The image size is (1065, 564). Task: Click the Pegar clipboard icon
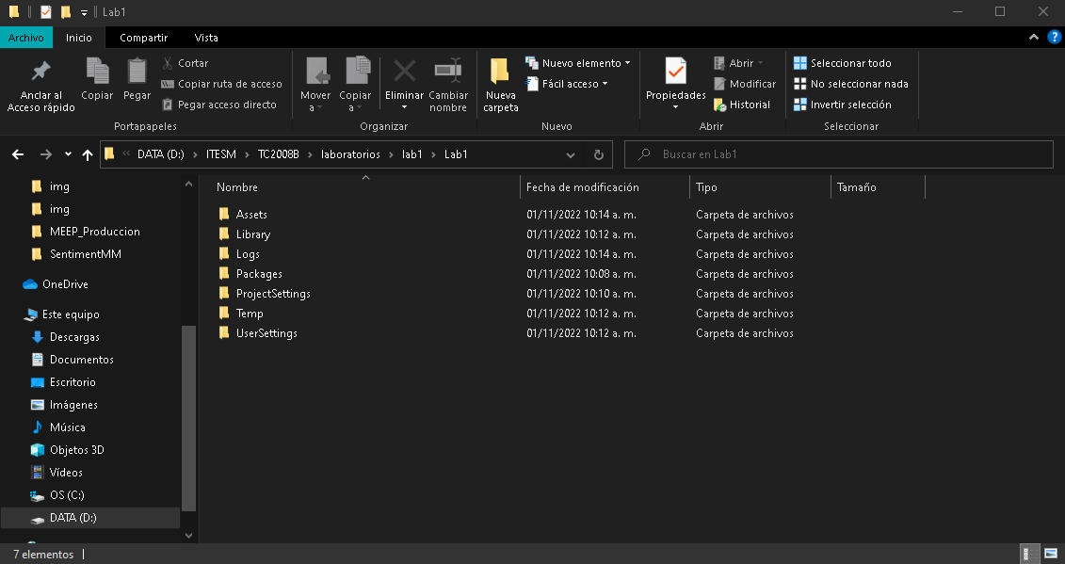137,72
